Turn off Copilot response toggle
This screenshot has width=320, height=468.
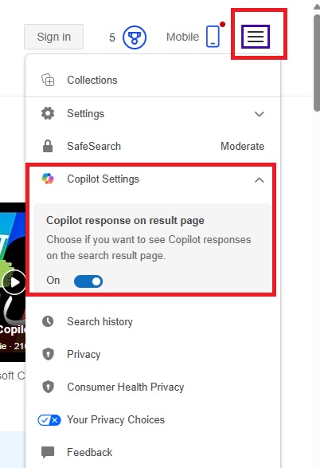point(88,281)
